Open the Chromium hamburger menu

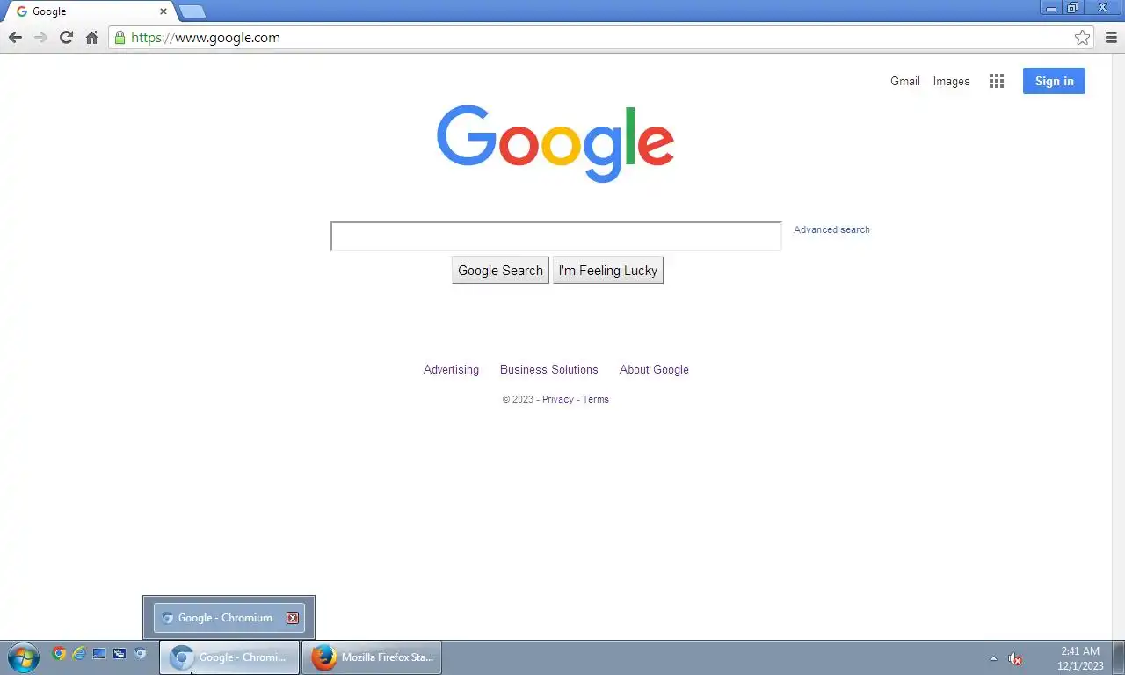click(x=1111, y=37)
